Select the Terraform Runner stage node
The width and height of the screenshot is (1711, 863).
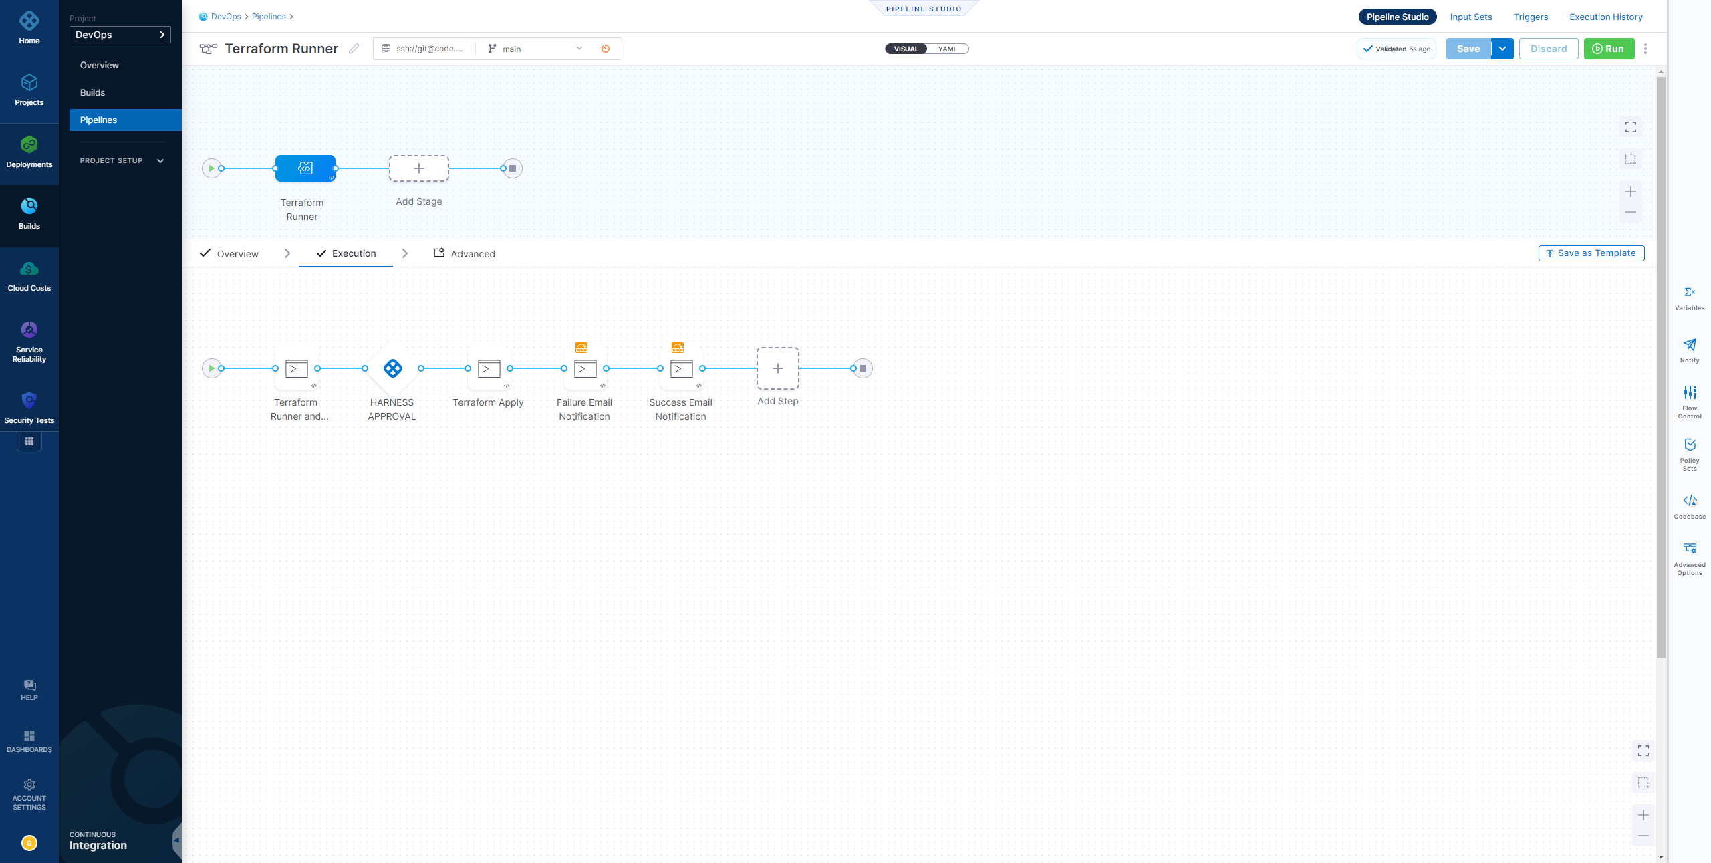click(x=305, y=168)
